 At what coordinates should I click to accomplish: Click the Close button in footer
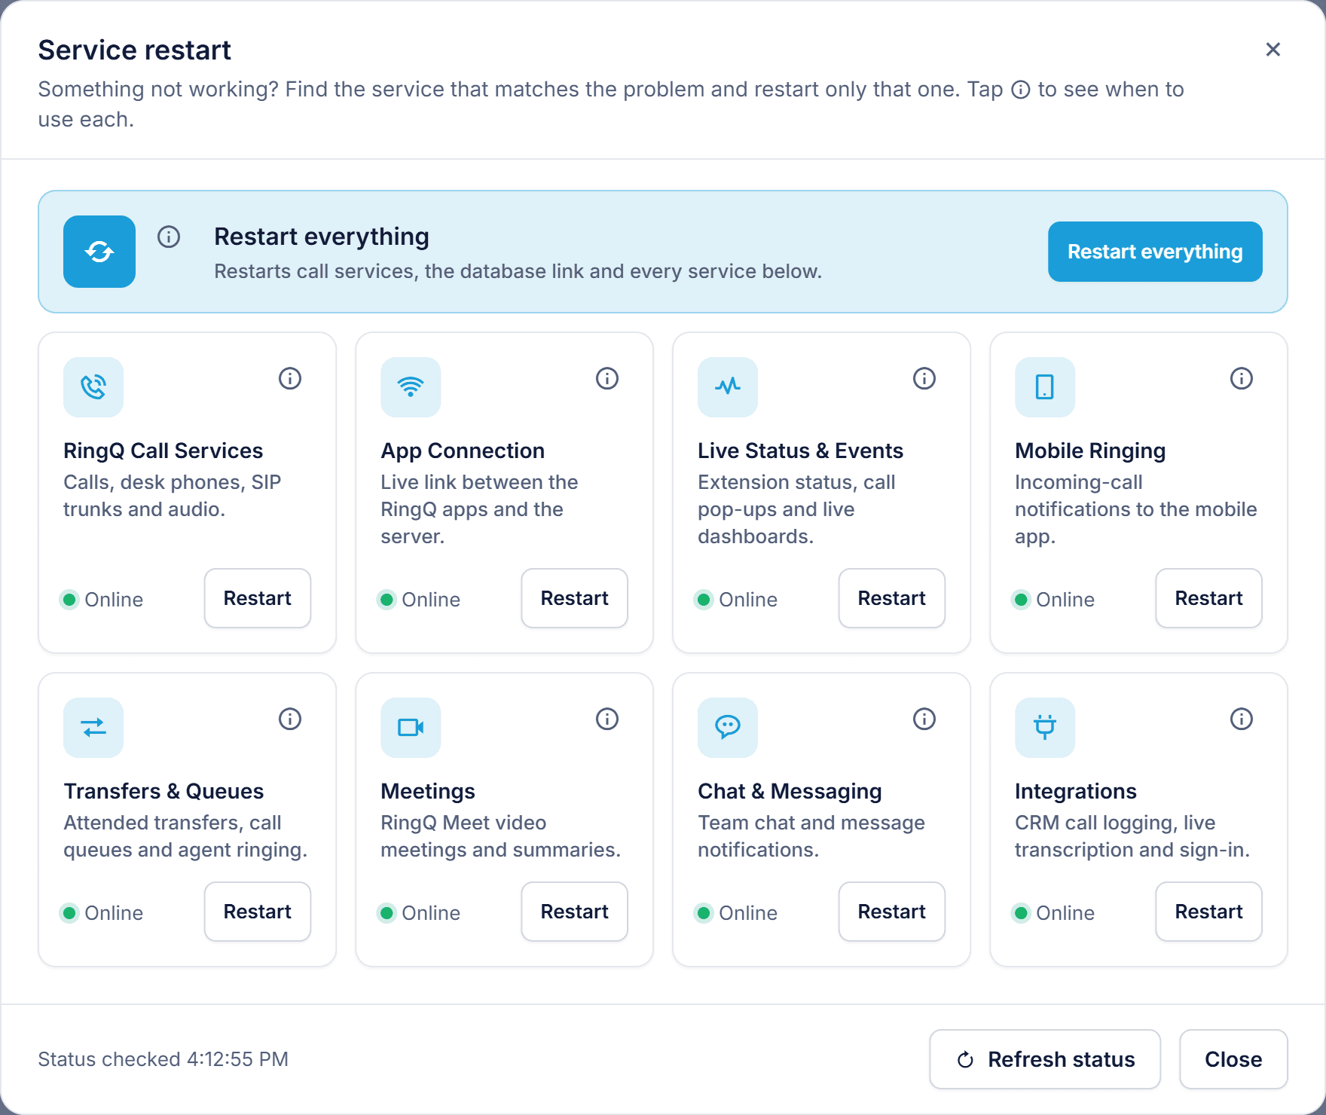1233,1059
